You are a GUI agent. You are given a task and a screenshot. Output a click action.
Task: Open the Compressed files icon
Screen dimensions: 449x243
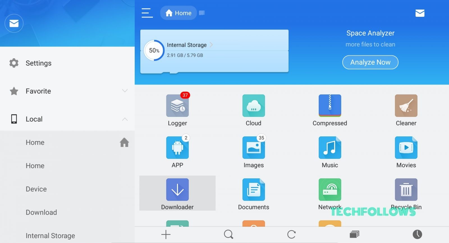(x=330, y=106)
